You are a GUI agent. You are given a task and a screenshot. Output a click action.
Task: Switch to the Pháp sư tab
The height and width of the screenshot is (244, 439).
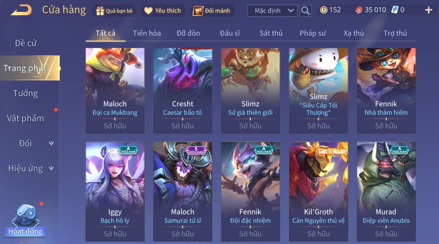[x=312, y=33]
